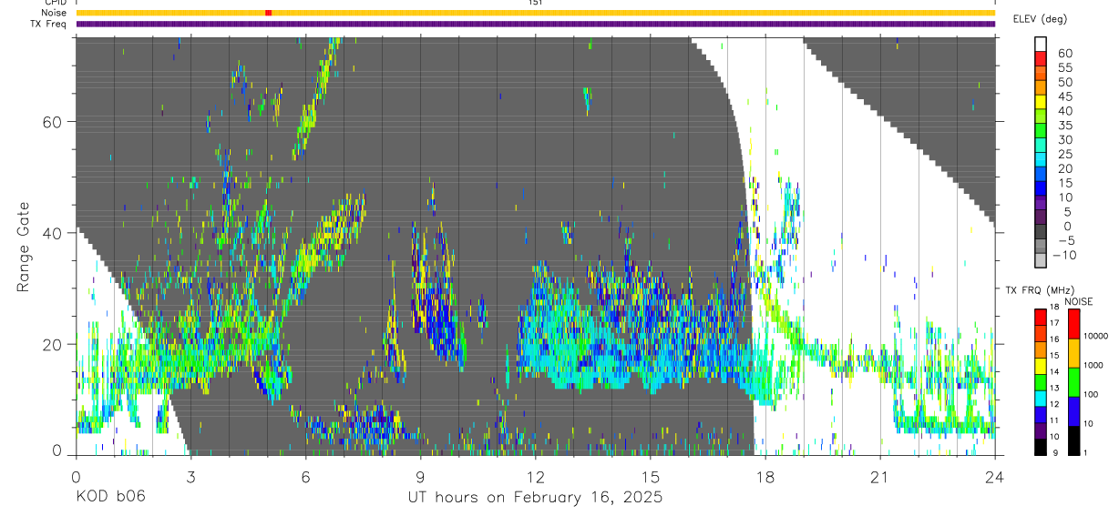
Task: Click the '13' tick on the TX FRQ scale
Action: pos(1054,389)
